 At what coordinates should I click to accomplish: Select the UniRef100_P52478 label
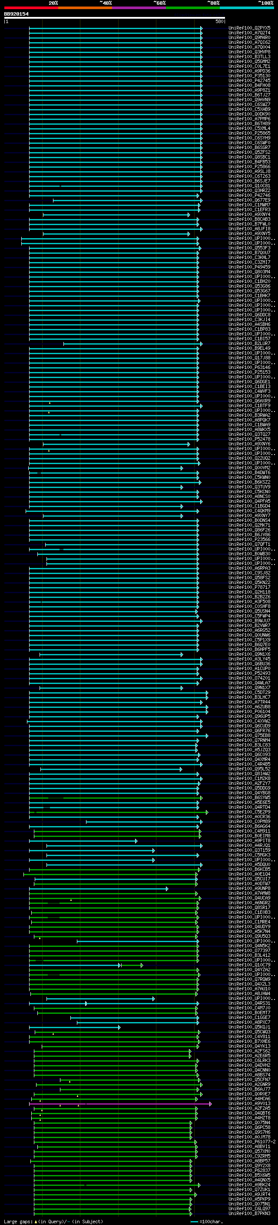point(249,439)
